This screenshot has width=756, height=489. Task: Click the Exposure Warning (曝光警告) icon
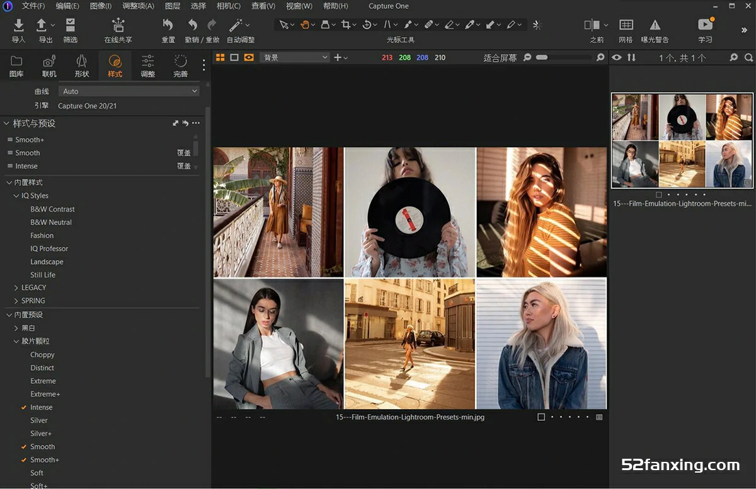[655, 25]
